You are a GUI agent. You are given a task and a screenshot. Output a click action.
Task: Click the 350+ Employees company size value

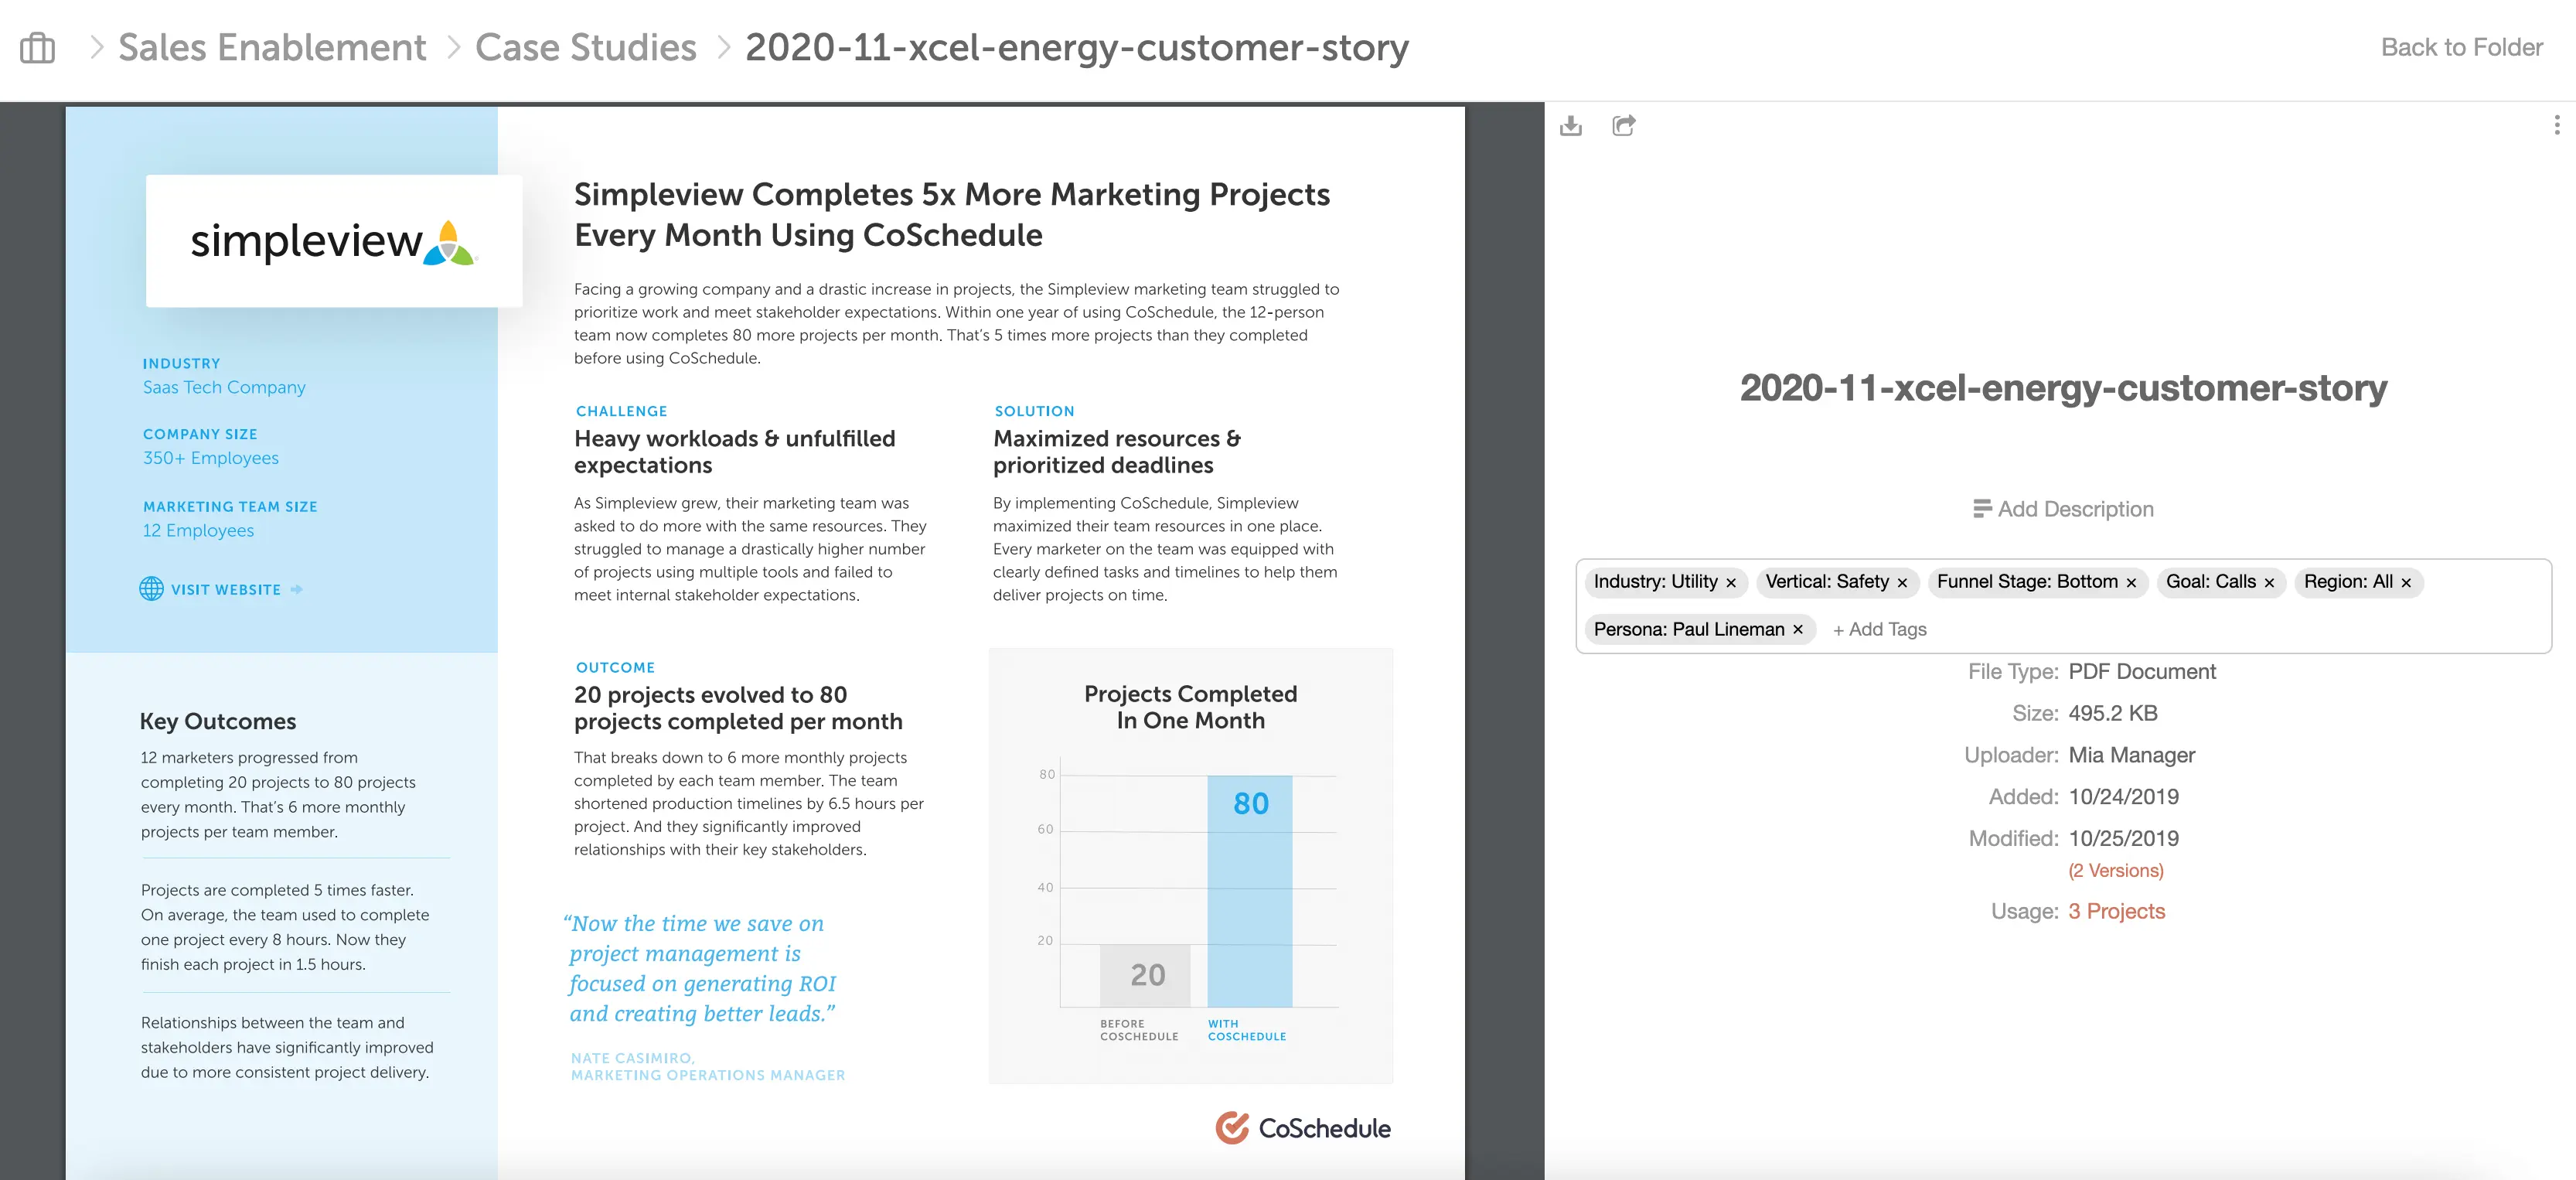211,458
